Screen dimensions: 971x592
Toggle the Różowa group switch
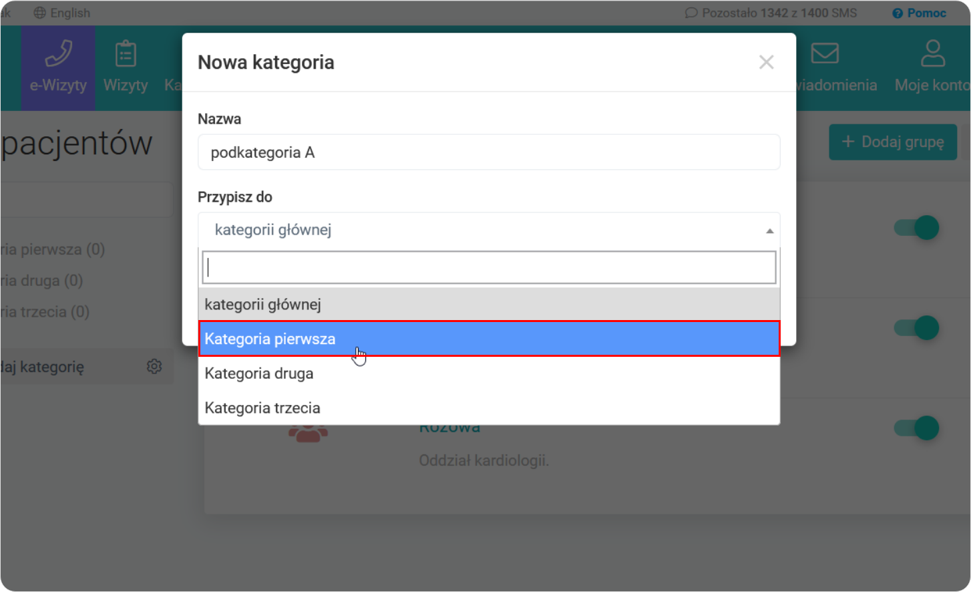917,428
